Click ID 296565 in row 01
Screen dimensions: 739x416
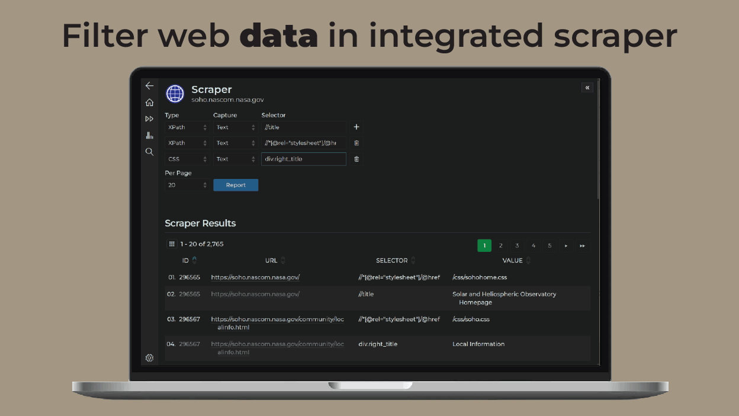[189, 277]
